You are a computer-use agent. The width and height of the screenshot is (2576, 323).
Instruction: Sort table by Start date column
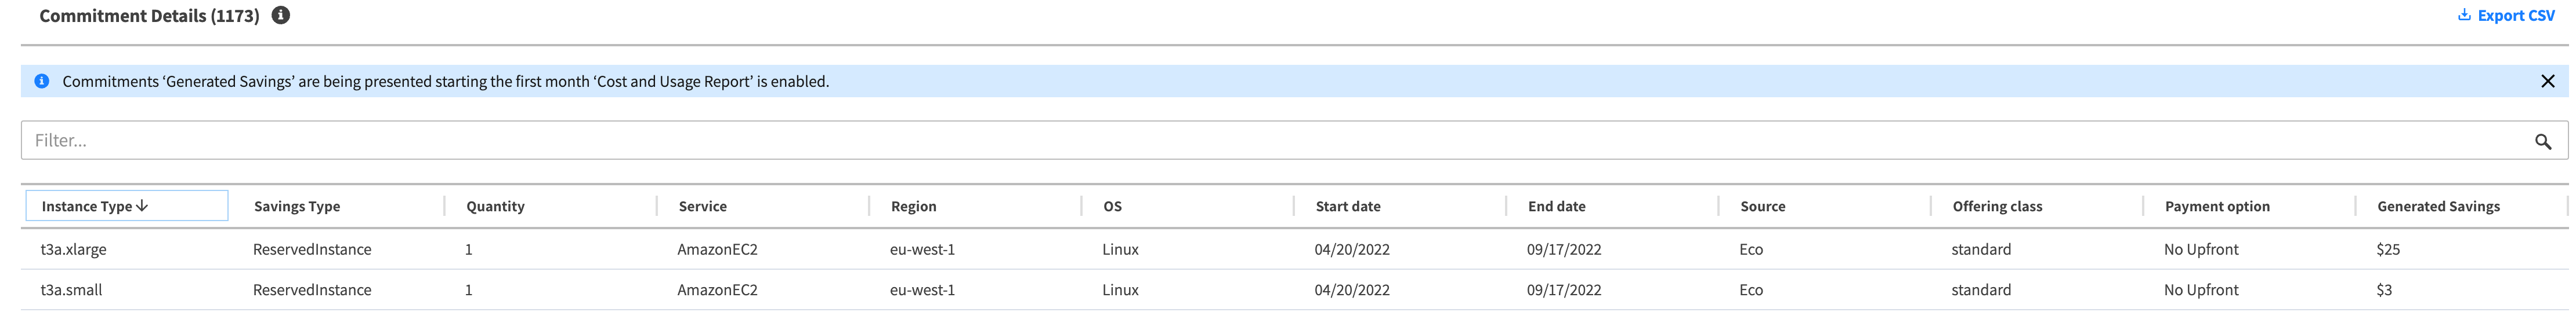(x=1347, y=206)
